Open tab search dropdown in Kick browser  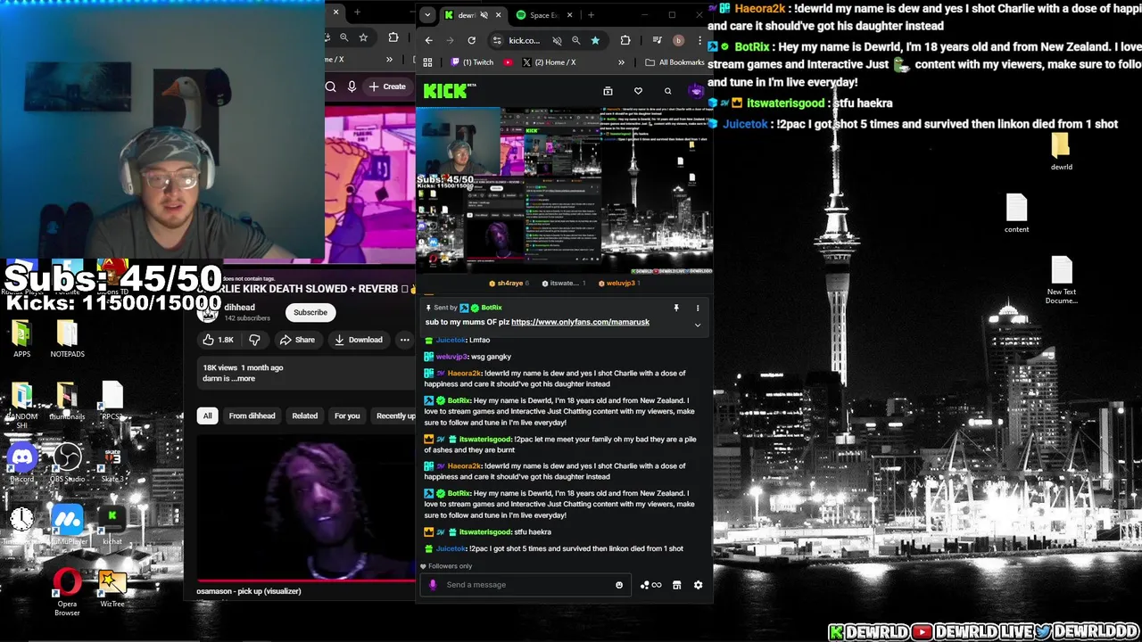pos(427,15)
